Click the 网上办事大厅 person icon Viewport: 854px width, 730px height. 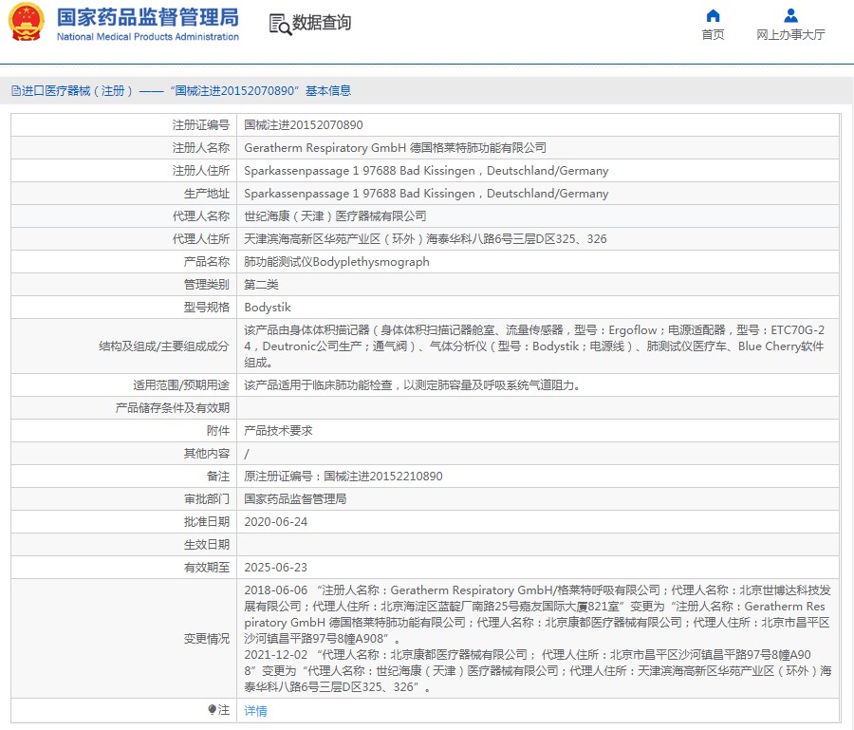(790, 15)
